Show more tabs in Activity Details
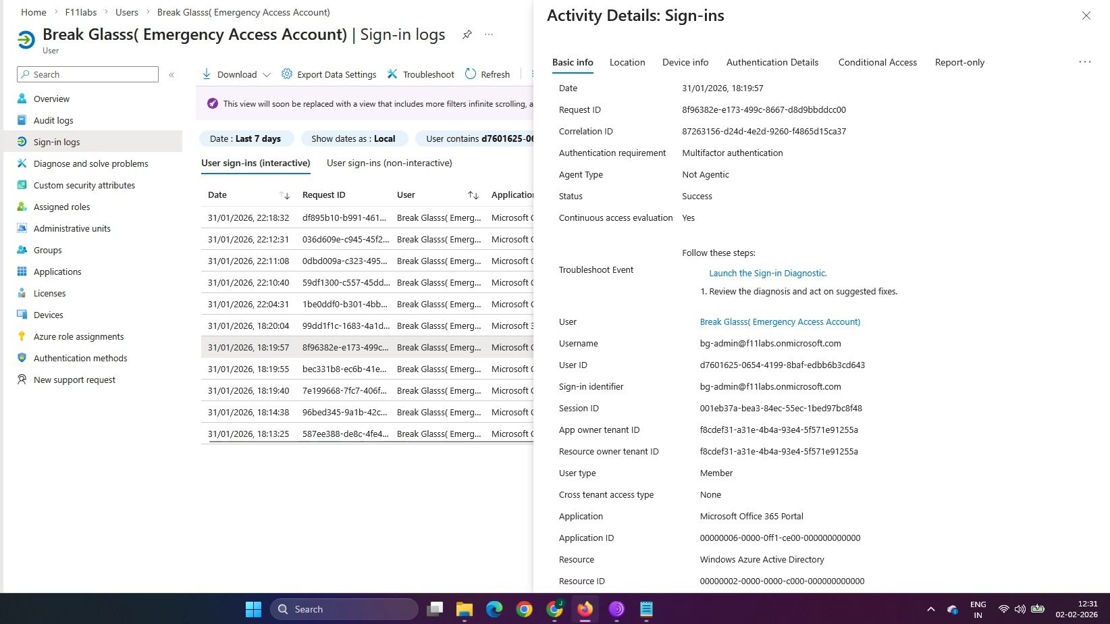 (x=1084, y=62)
